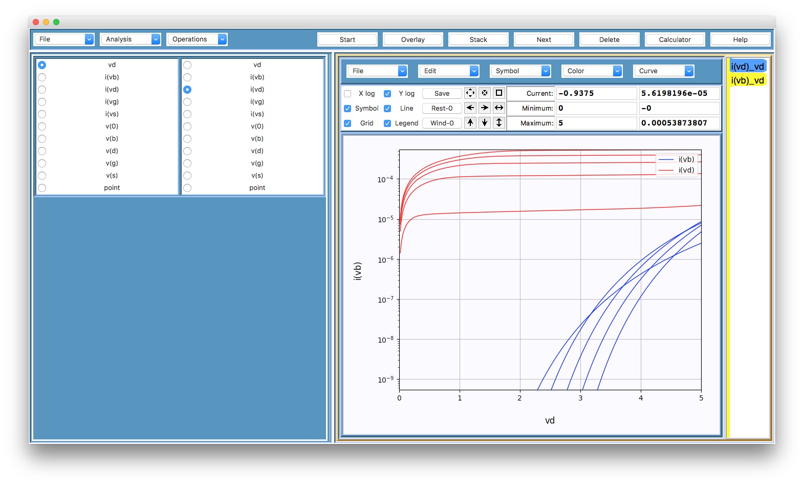
Task: Select vd radio in right list
Action: 187,65
